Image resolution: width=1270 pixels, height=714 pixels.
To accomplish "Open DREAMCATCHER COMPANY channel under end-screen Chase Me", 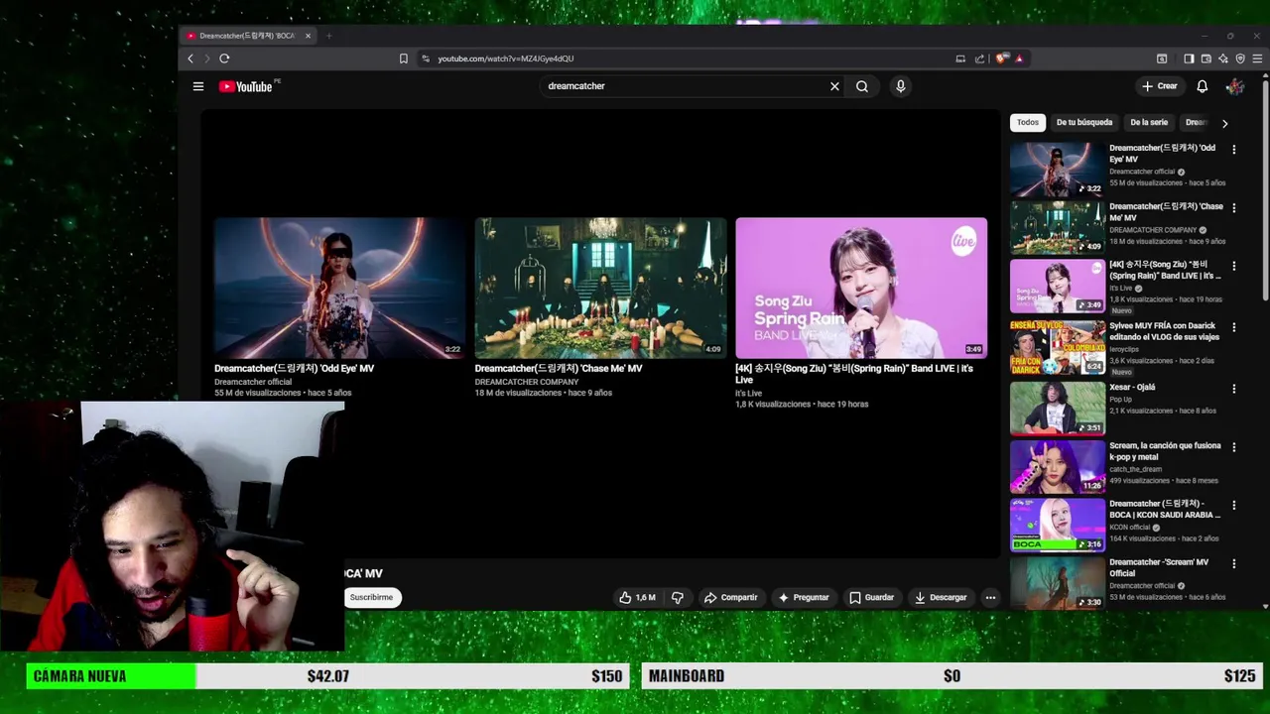I will (x=527, y=382).
